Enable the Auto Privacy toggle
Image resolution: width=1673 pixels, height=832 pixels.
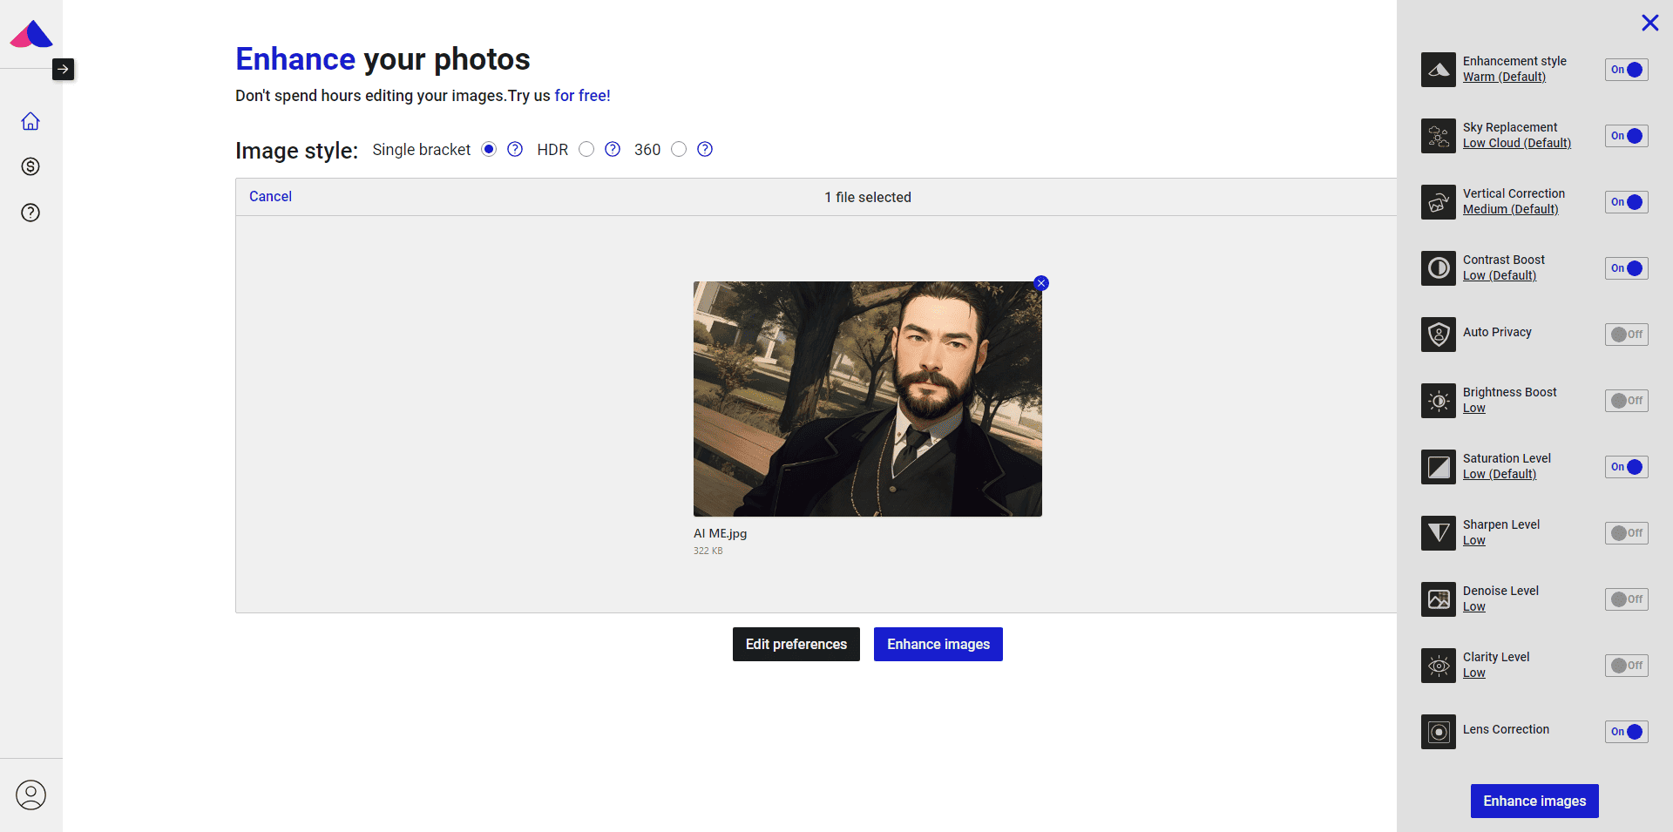(1626, 335)
